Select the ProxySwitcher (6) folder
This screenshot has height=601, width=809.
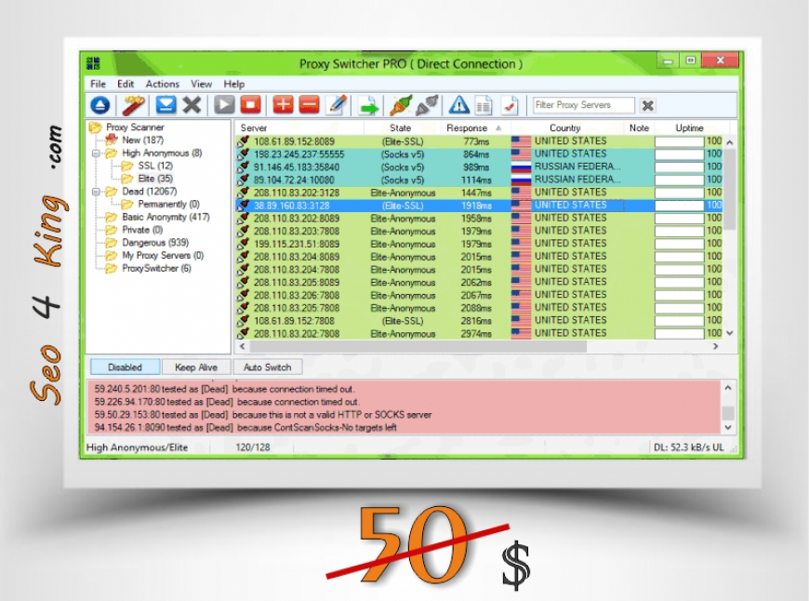coord(156,269)
